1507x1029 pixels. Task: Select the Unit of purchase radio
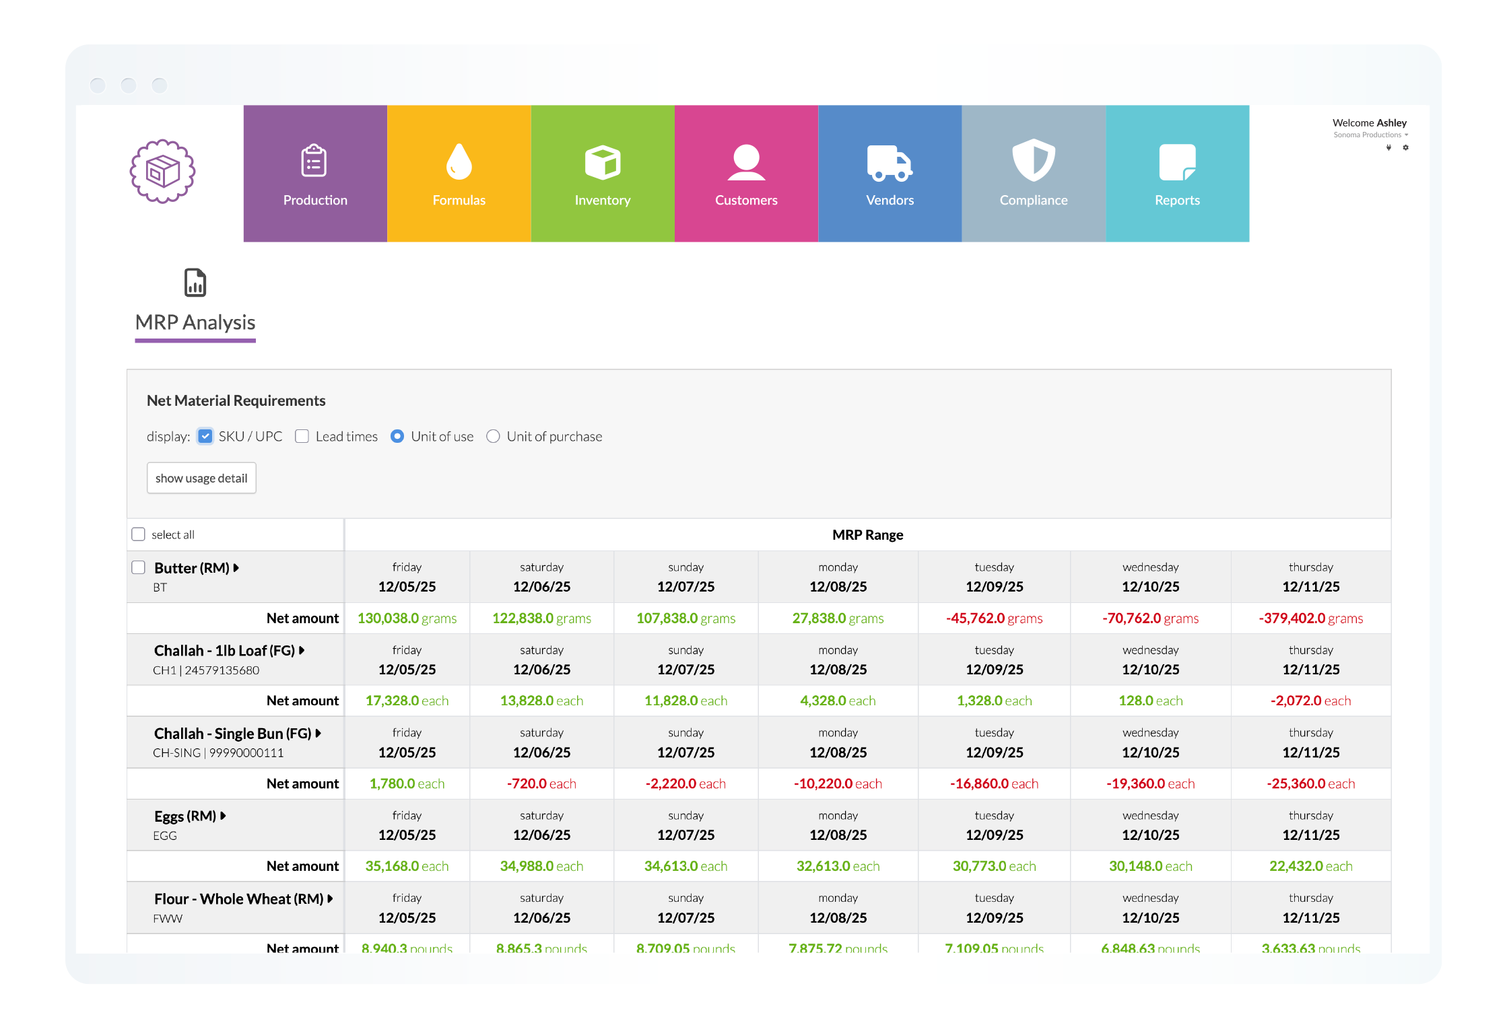click(x=493, y=436)
